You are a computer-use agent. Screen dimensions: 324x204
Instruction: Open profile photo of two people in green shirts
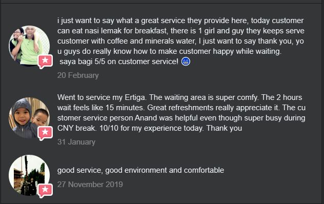29,46
